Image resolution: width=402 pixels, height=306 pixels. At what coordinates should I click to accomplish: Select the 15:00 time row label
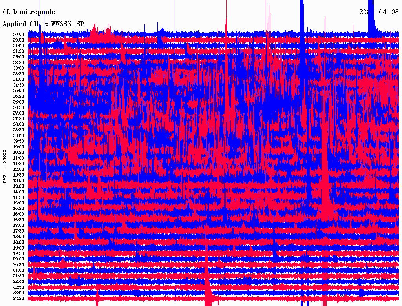coord(18,203)
